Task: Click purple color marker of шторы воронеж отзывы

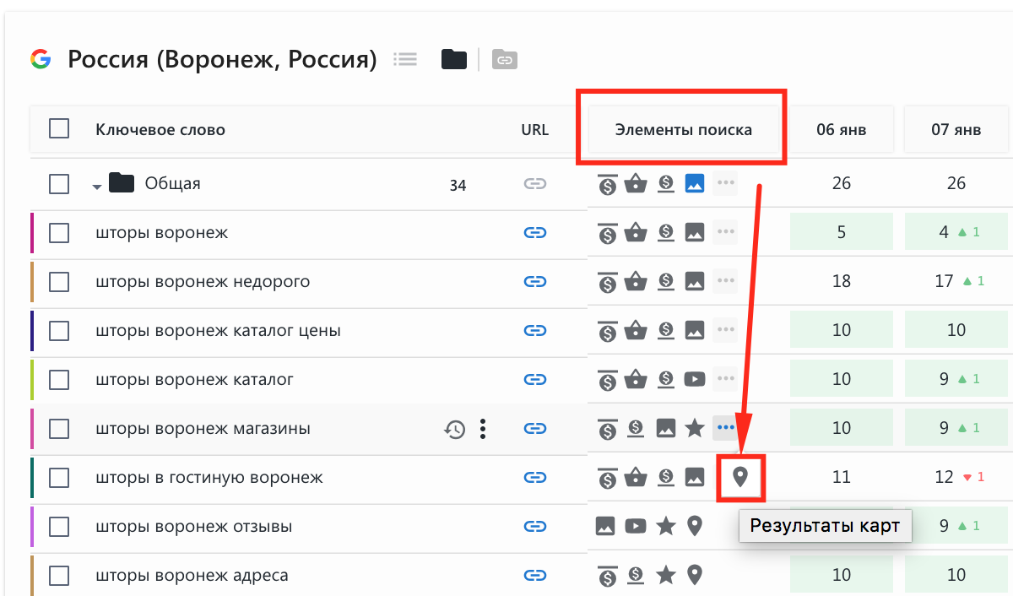Action: [31, 527]
